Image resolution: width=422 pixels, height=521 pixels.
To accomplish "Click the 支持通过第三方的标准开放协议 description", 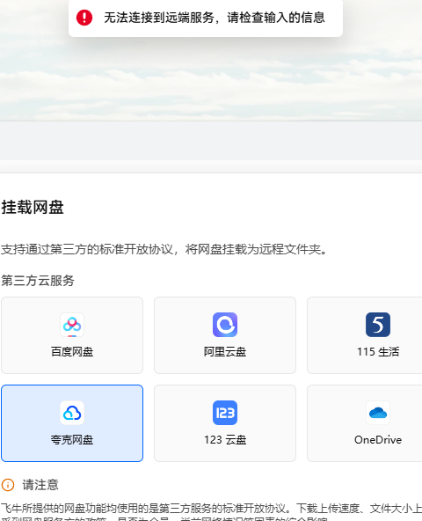I will [164, 249].
